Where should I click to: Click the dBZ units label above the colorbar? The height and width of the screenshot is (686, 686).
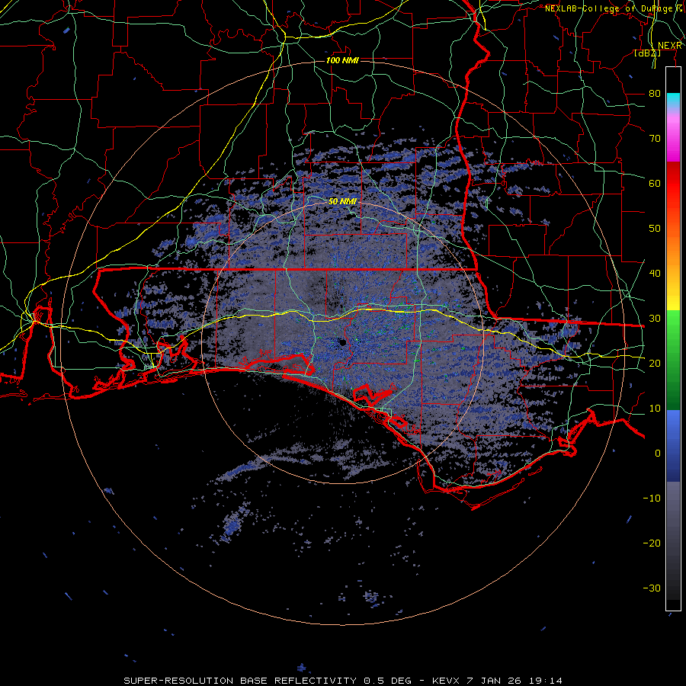pos(647,53)
